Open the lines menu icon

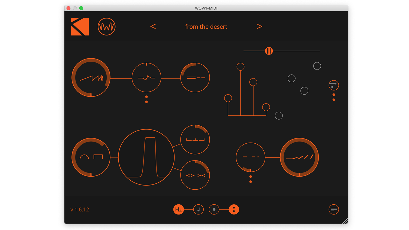coord(334,209)
